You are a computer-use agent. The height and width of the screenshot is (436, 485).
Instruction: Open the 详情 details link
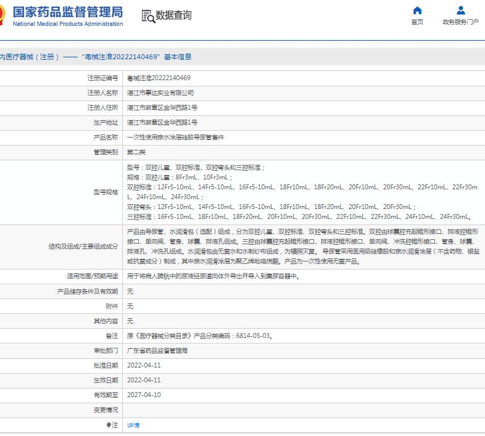[133, 425]
